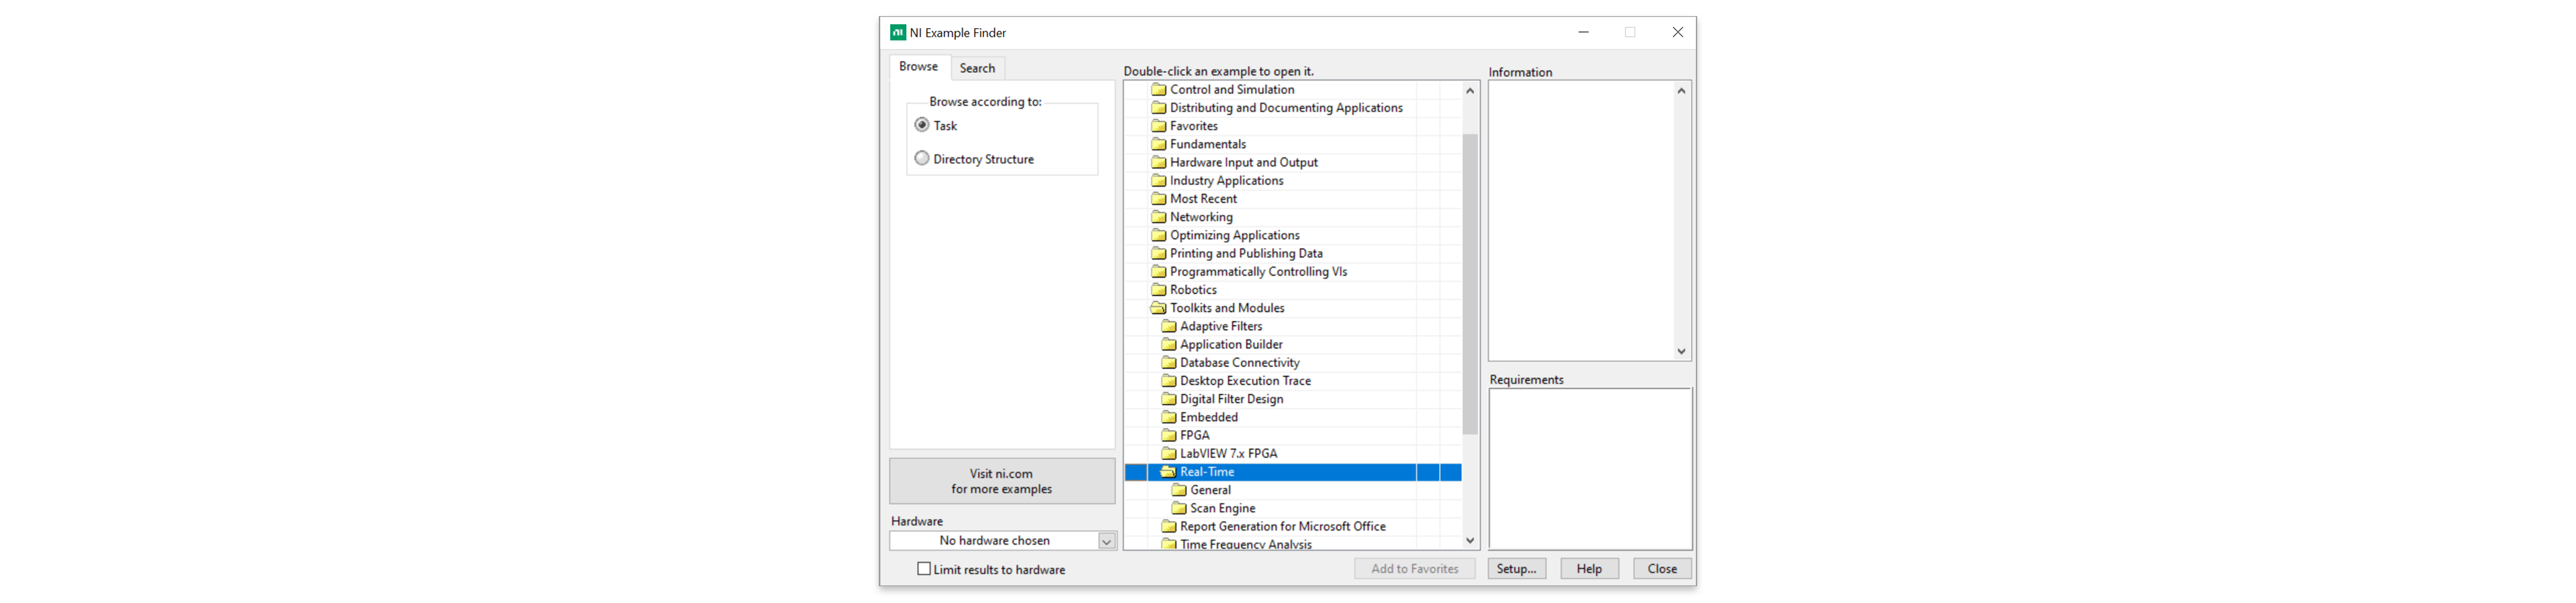Click the Optimizing Applications folder icon
Viewport: 2576px width, 603px height.
click(1159, 234)
